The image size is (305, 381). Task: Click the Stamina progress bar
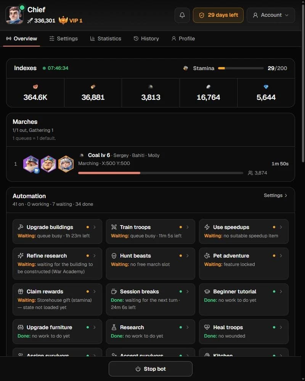pos(241,68)
